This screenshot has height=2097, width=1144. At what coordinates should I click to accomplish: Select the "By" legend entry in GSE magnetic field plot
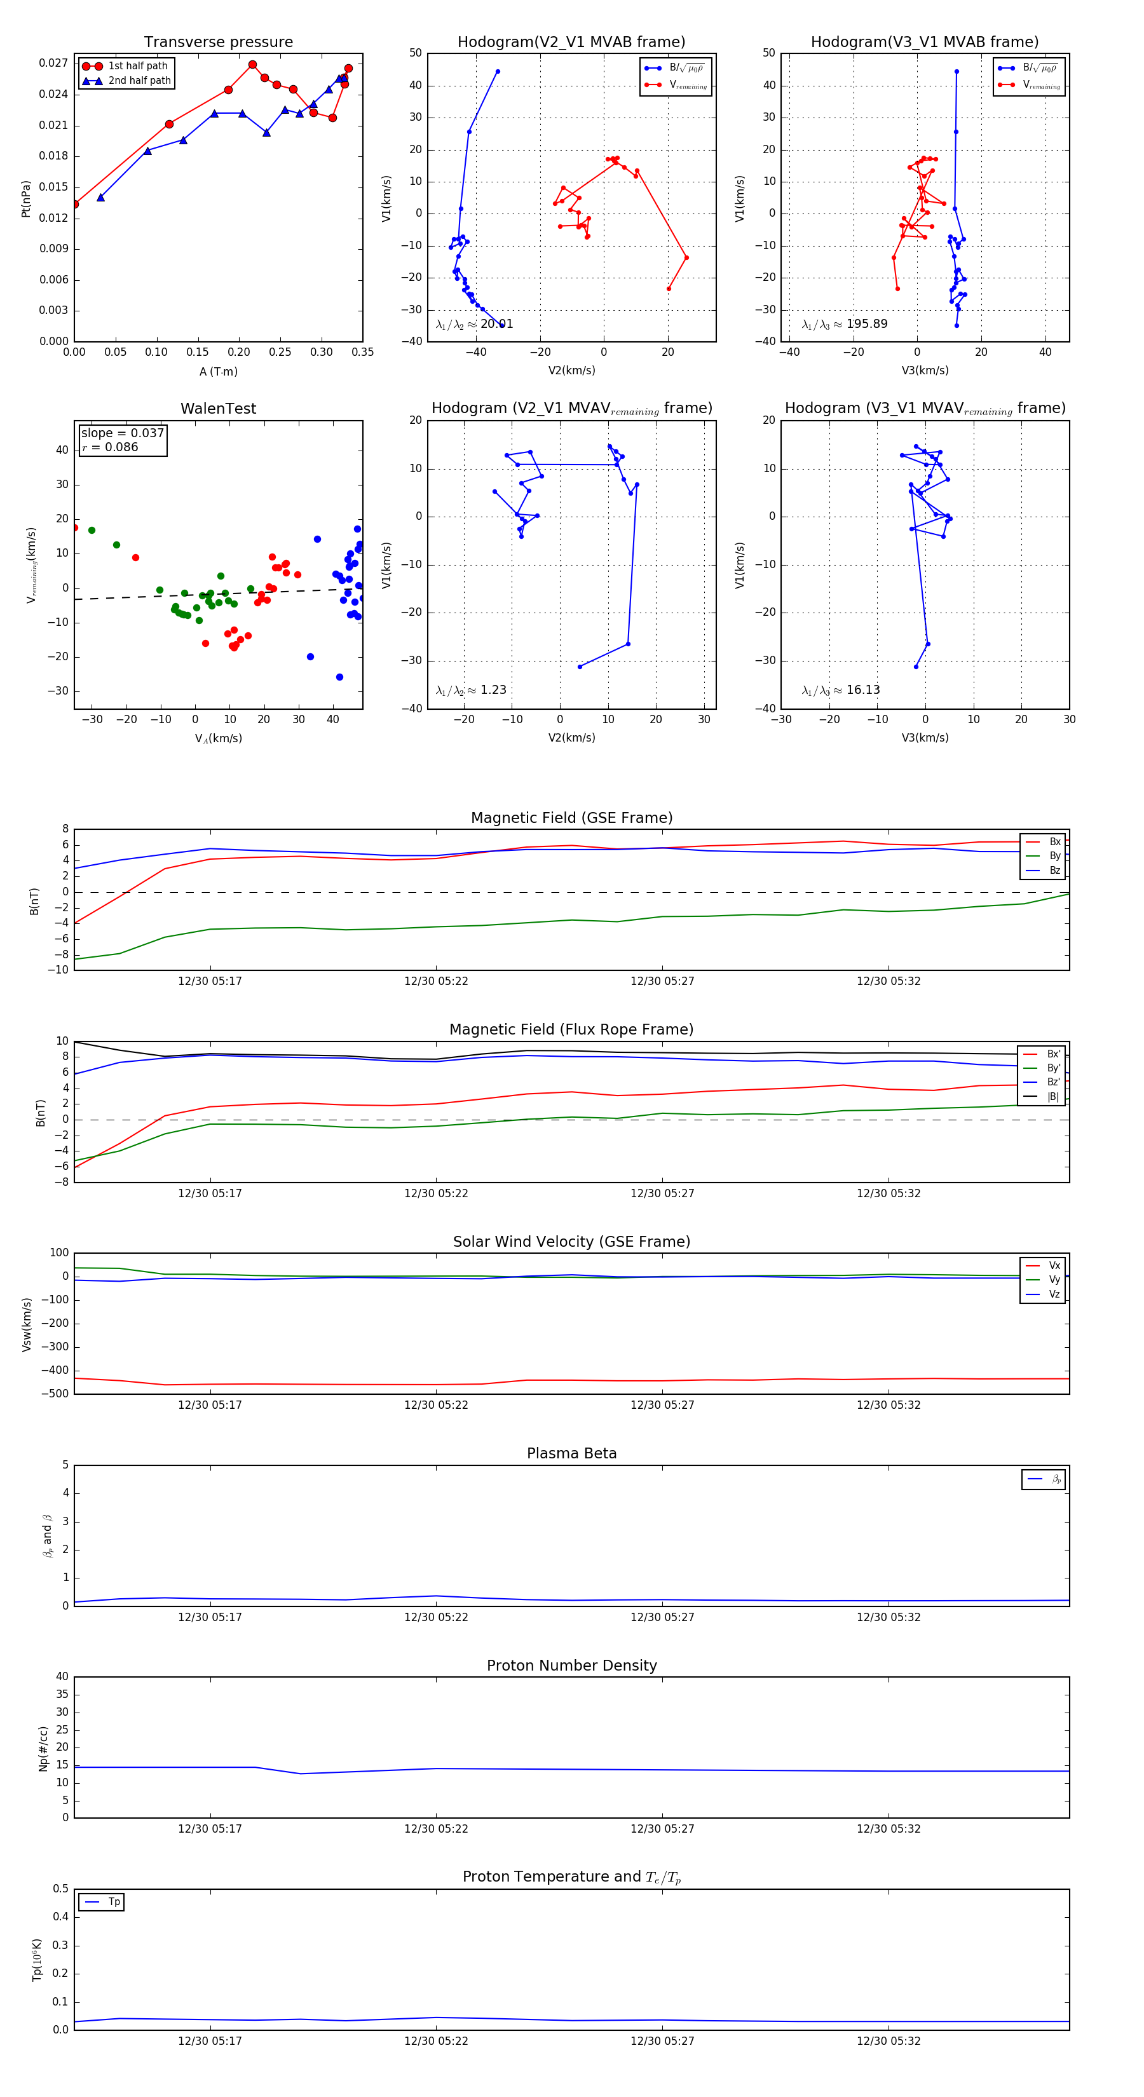[x=1043, y=857]
